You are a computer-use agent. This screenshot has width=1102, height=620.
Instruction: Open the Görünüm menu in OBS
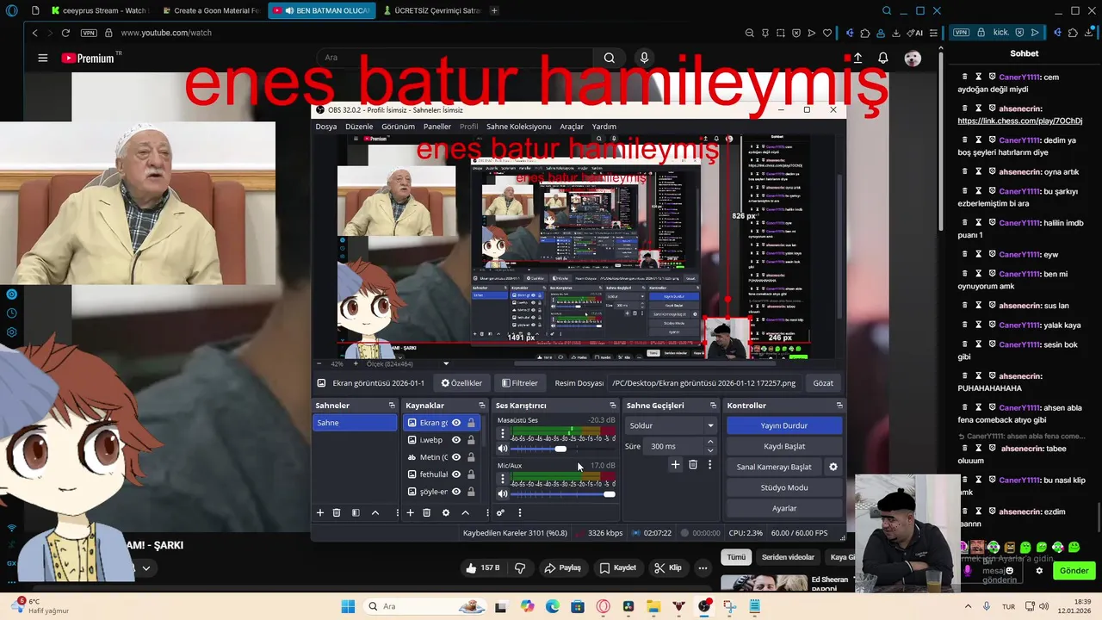[398, 127]
